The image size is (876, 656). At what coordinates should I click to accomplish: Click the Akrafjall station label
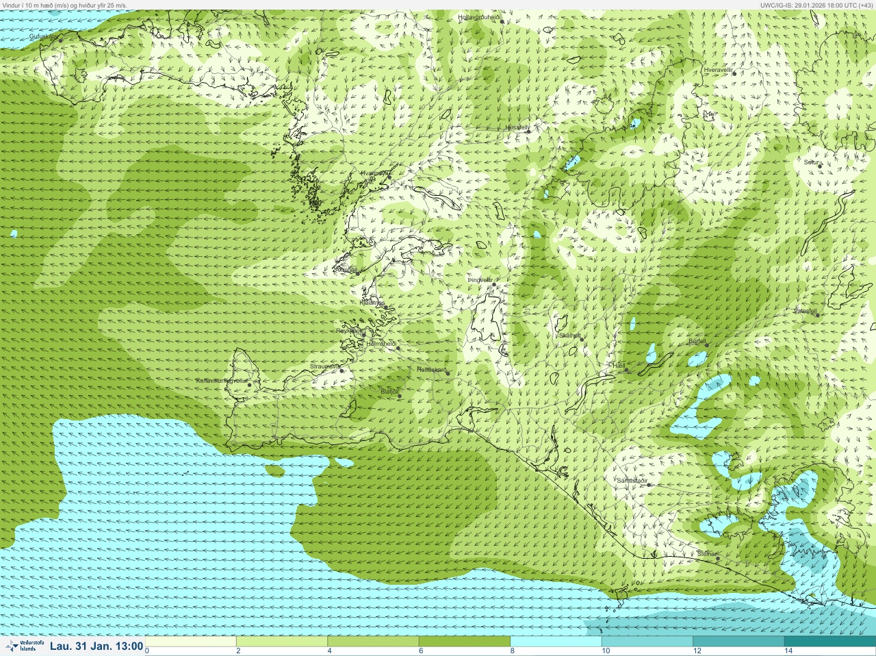pyautogui.click(x=346, y=269)
